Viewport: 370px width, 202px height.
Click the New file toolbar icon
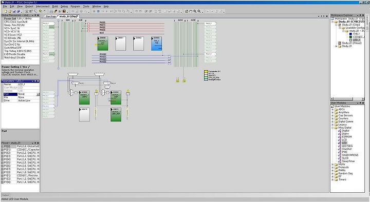(6, 11)
